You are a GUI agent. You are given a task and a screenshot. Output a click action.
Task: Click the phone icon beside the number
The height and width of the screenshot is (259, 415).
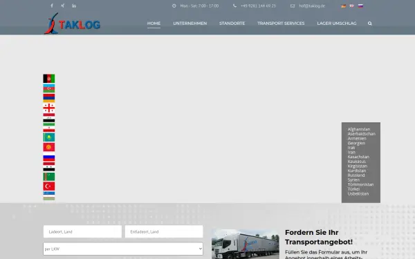coord(234,6)
